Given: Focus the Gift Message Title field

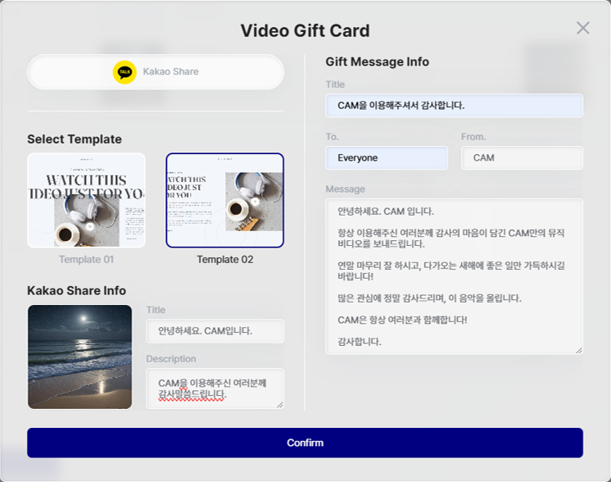Looking at the screenshot, I should pos(454,106).
